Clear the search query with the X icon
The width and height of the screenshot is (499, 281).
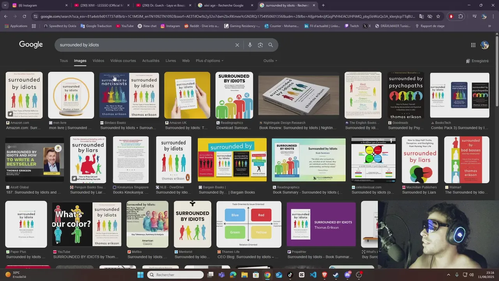coord(237,45)
